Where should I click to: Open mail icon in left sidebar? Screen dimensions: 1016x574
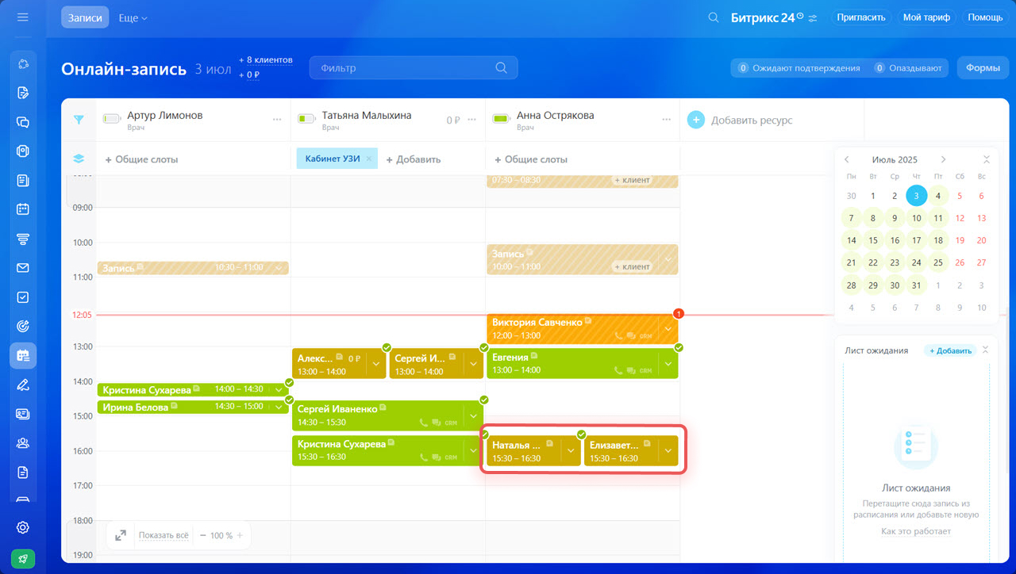(22, 268)
